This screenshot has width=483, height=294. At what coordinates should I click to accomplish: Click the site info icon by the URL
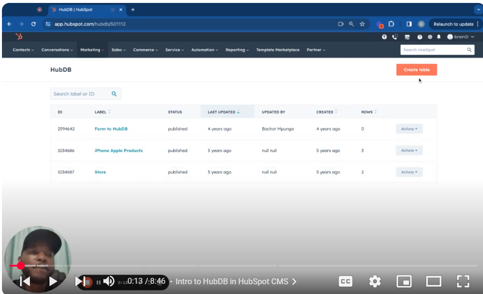(48, 24)
